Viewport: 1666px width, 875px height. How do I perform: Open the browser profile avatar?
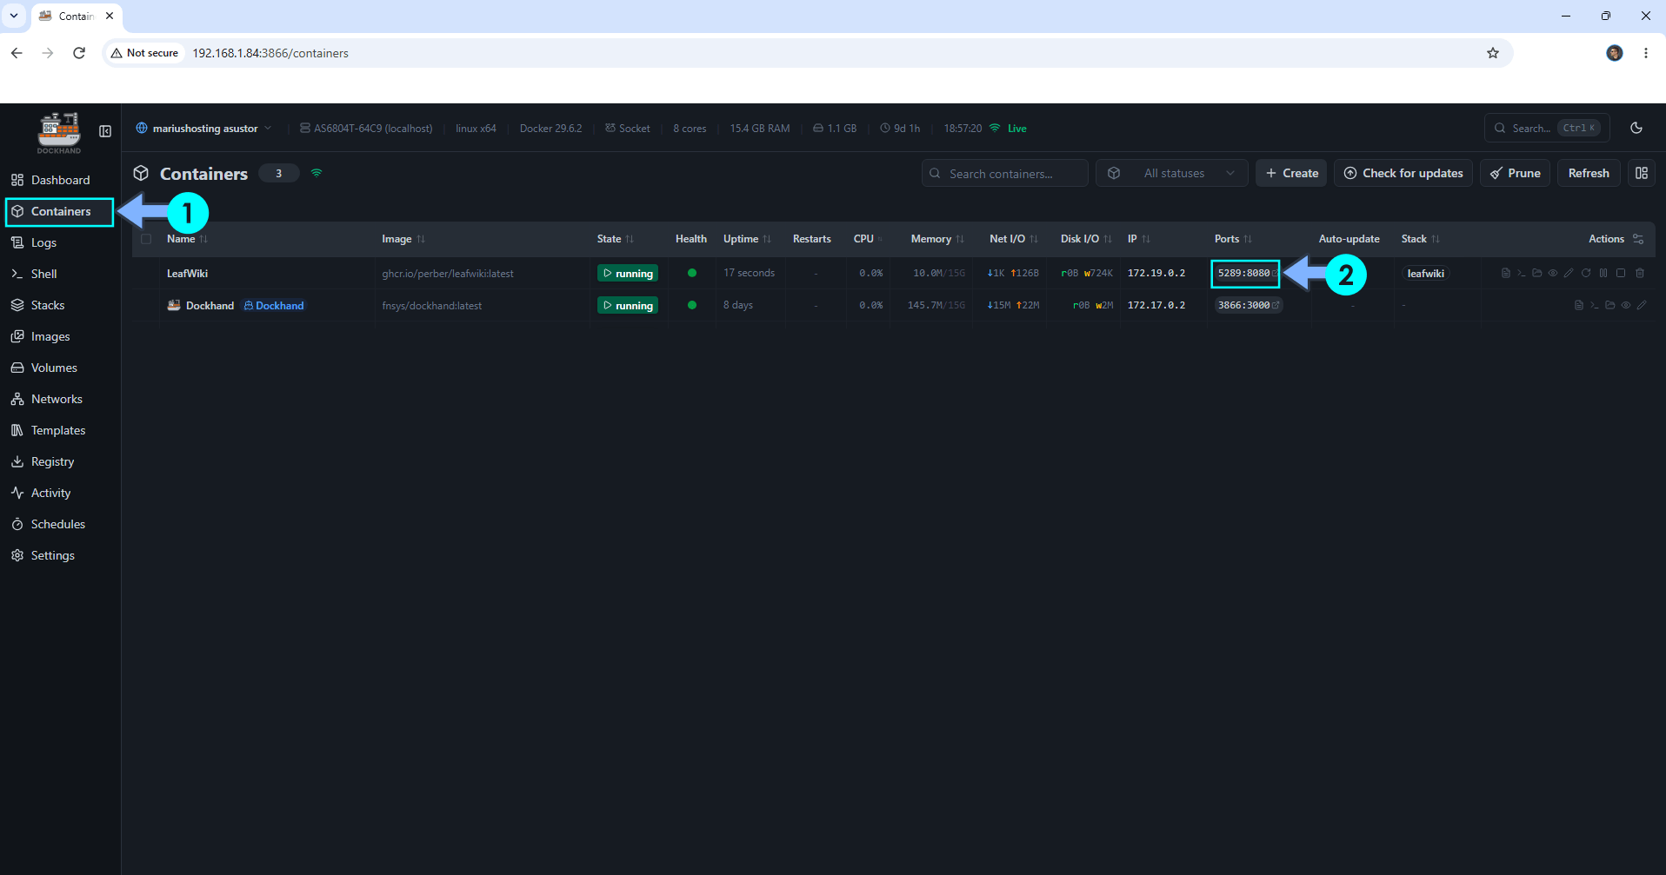[x=1615, y=53]
